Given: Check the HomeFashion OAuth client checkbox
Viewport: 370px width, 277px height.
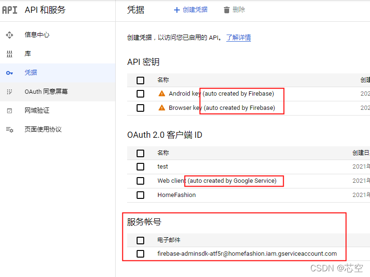Looking at the screenshot, I should tap(140, 195).
